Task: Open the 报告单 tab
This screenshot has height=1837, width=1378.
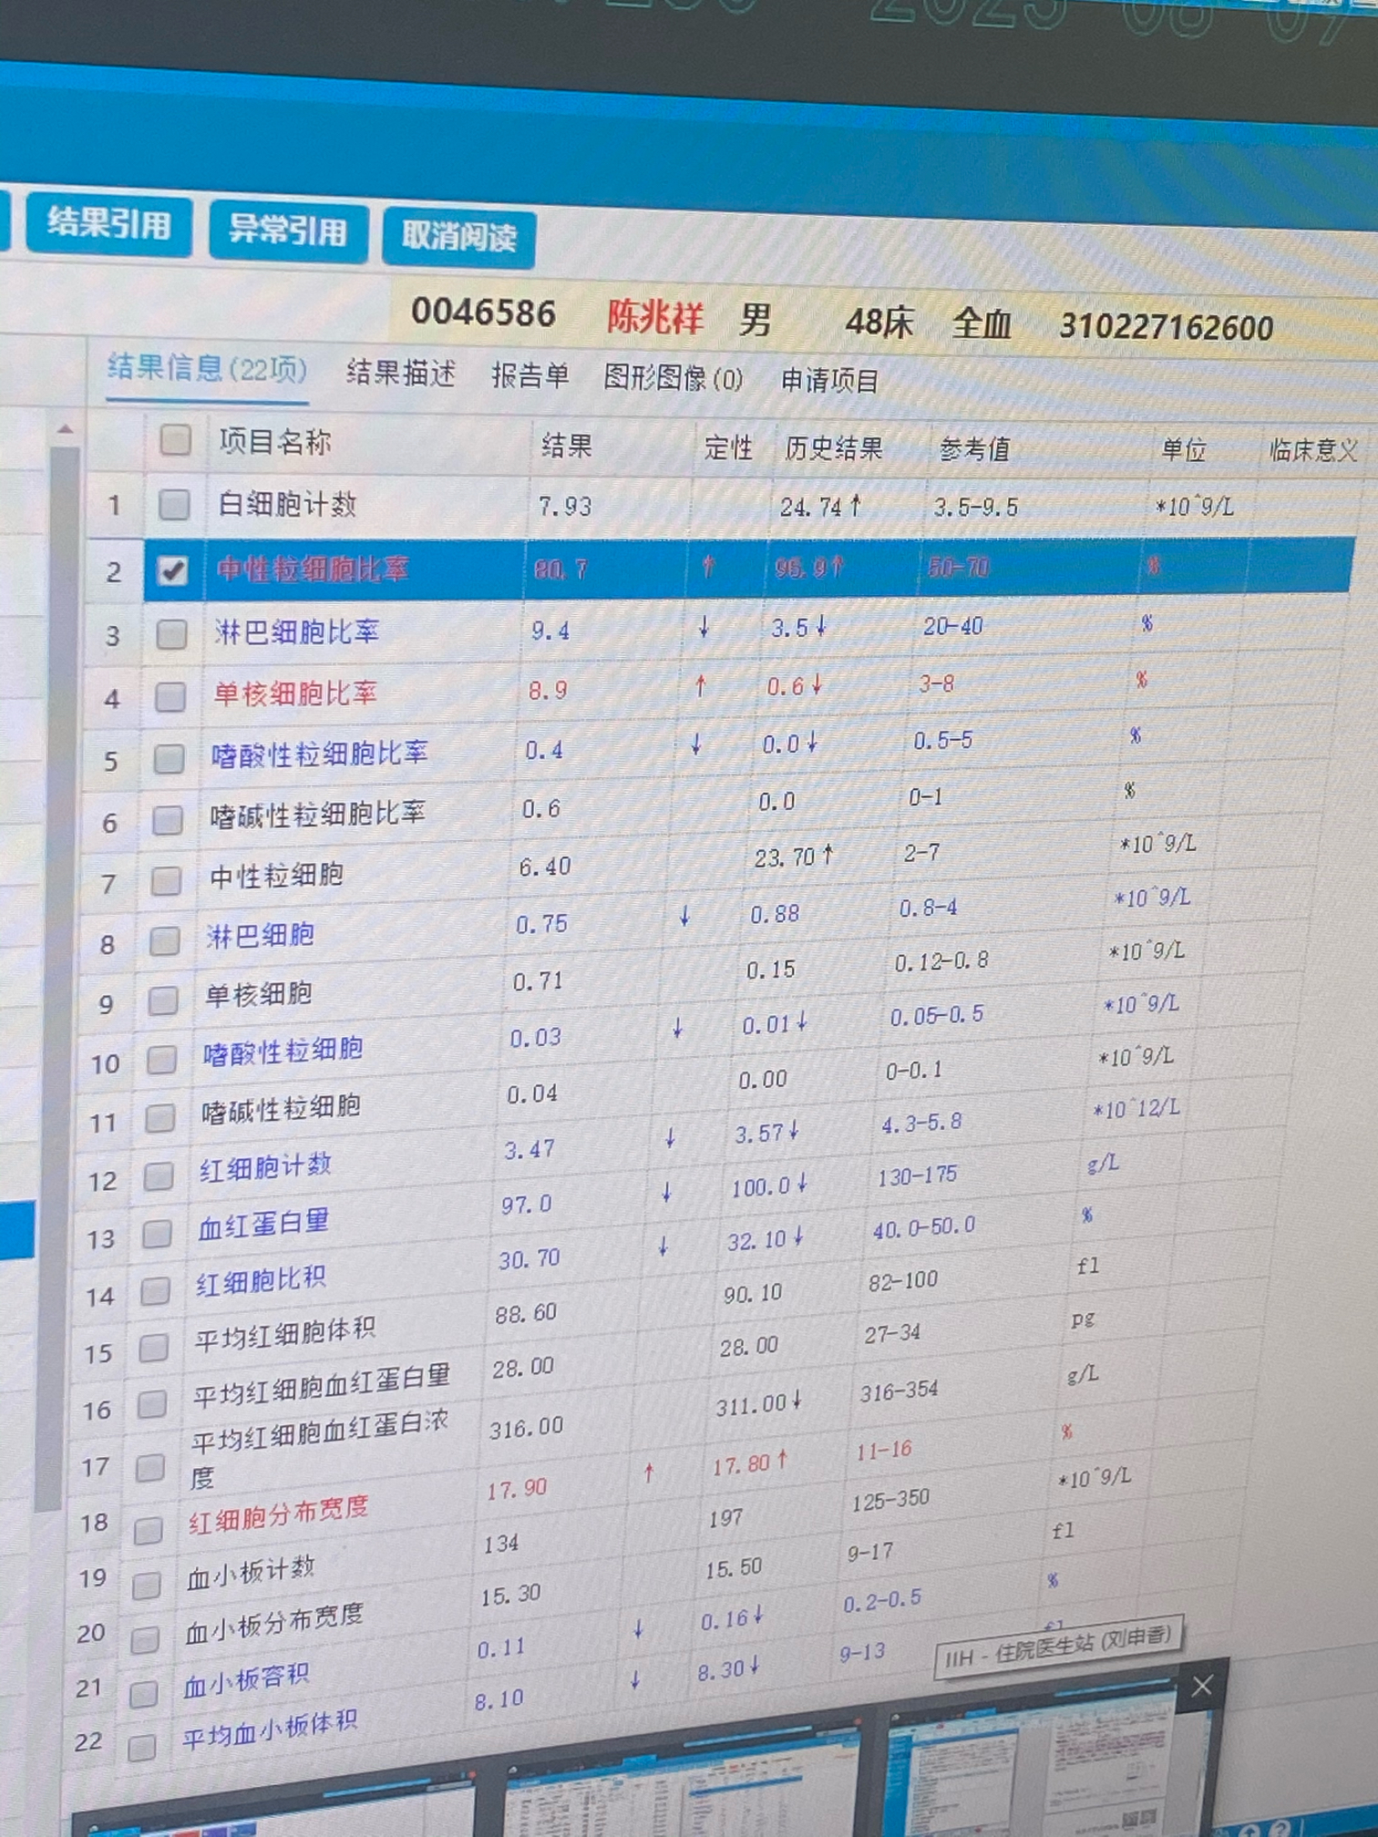Action: tap(530, 375)
